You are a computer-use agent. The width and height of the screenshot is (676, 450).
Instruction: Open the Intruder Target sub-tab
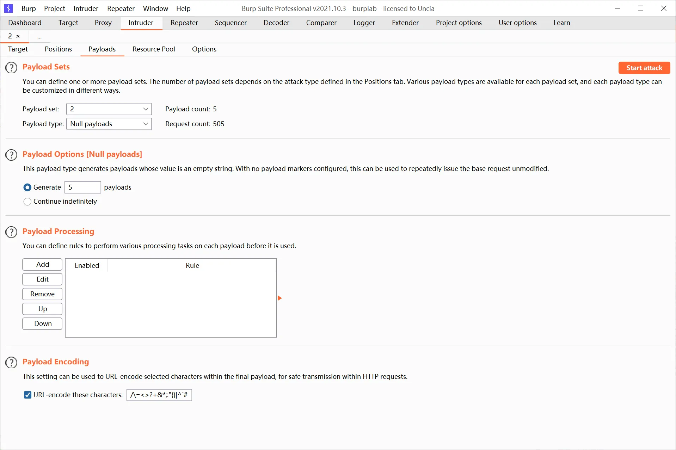(x=18, y=49)
